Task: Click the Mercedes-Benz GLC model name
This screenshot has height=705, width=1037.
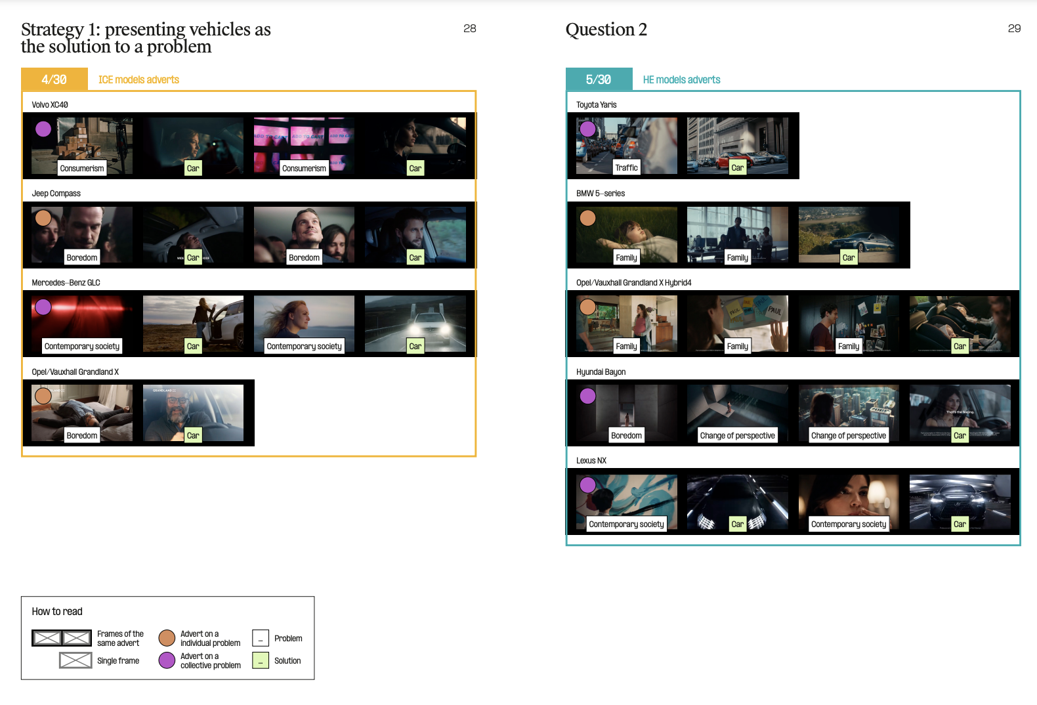Action: [x=66, y=282]
